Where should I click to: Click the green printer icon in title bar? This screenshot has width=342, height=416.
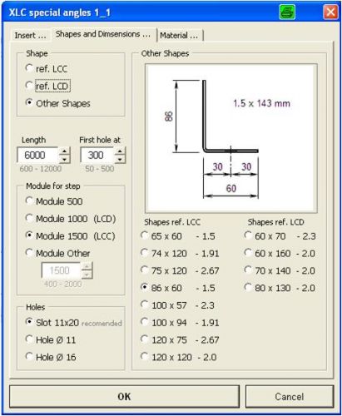[287, 12]
